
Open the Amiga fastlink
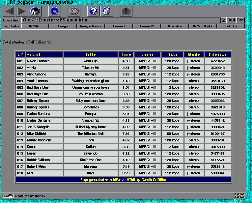coord(63,26)
